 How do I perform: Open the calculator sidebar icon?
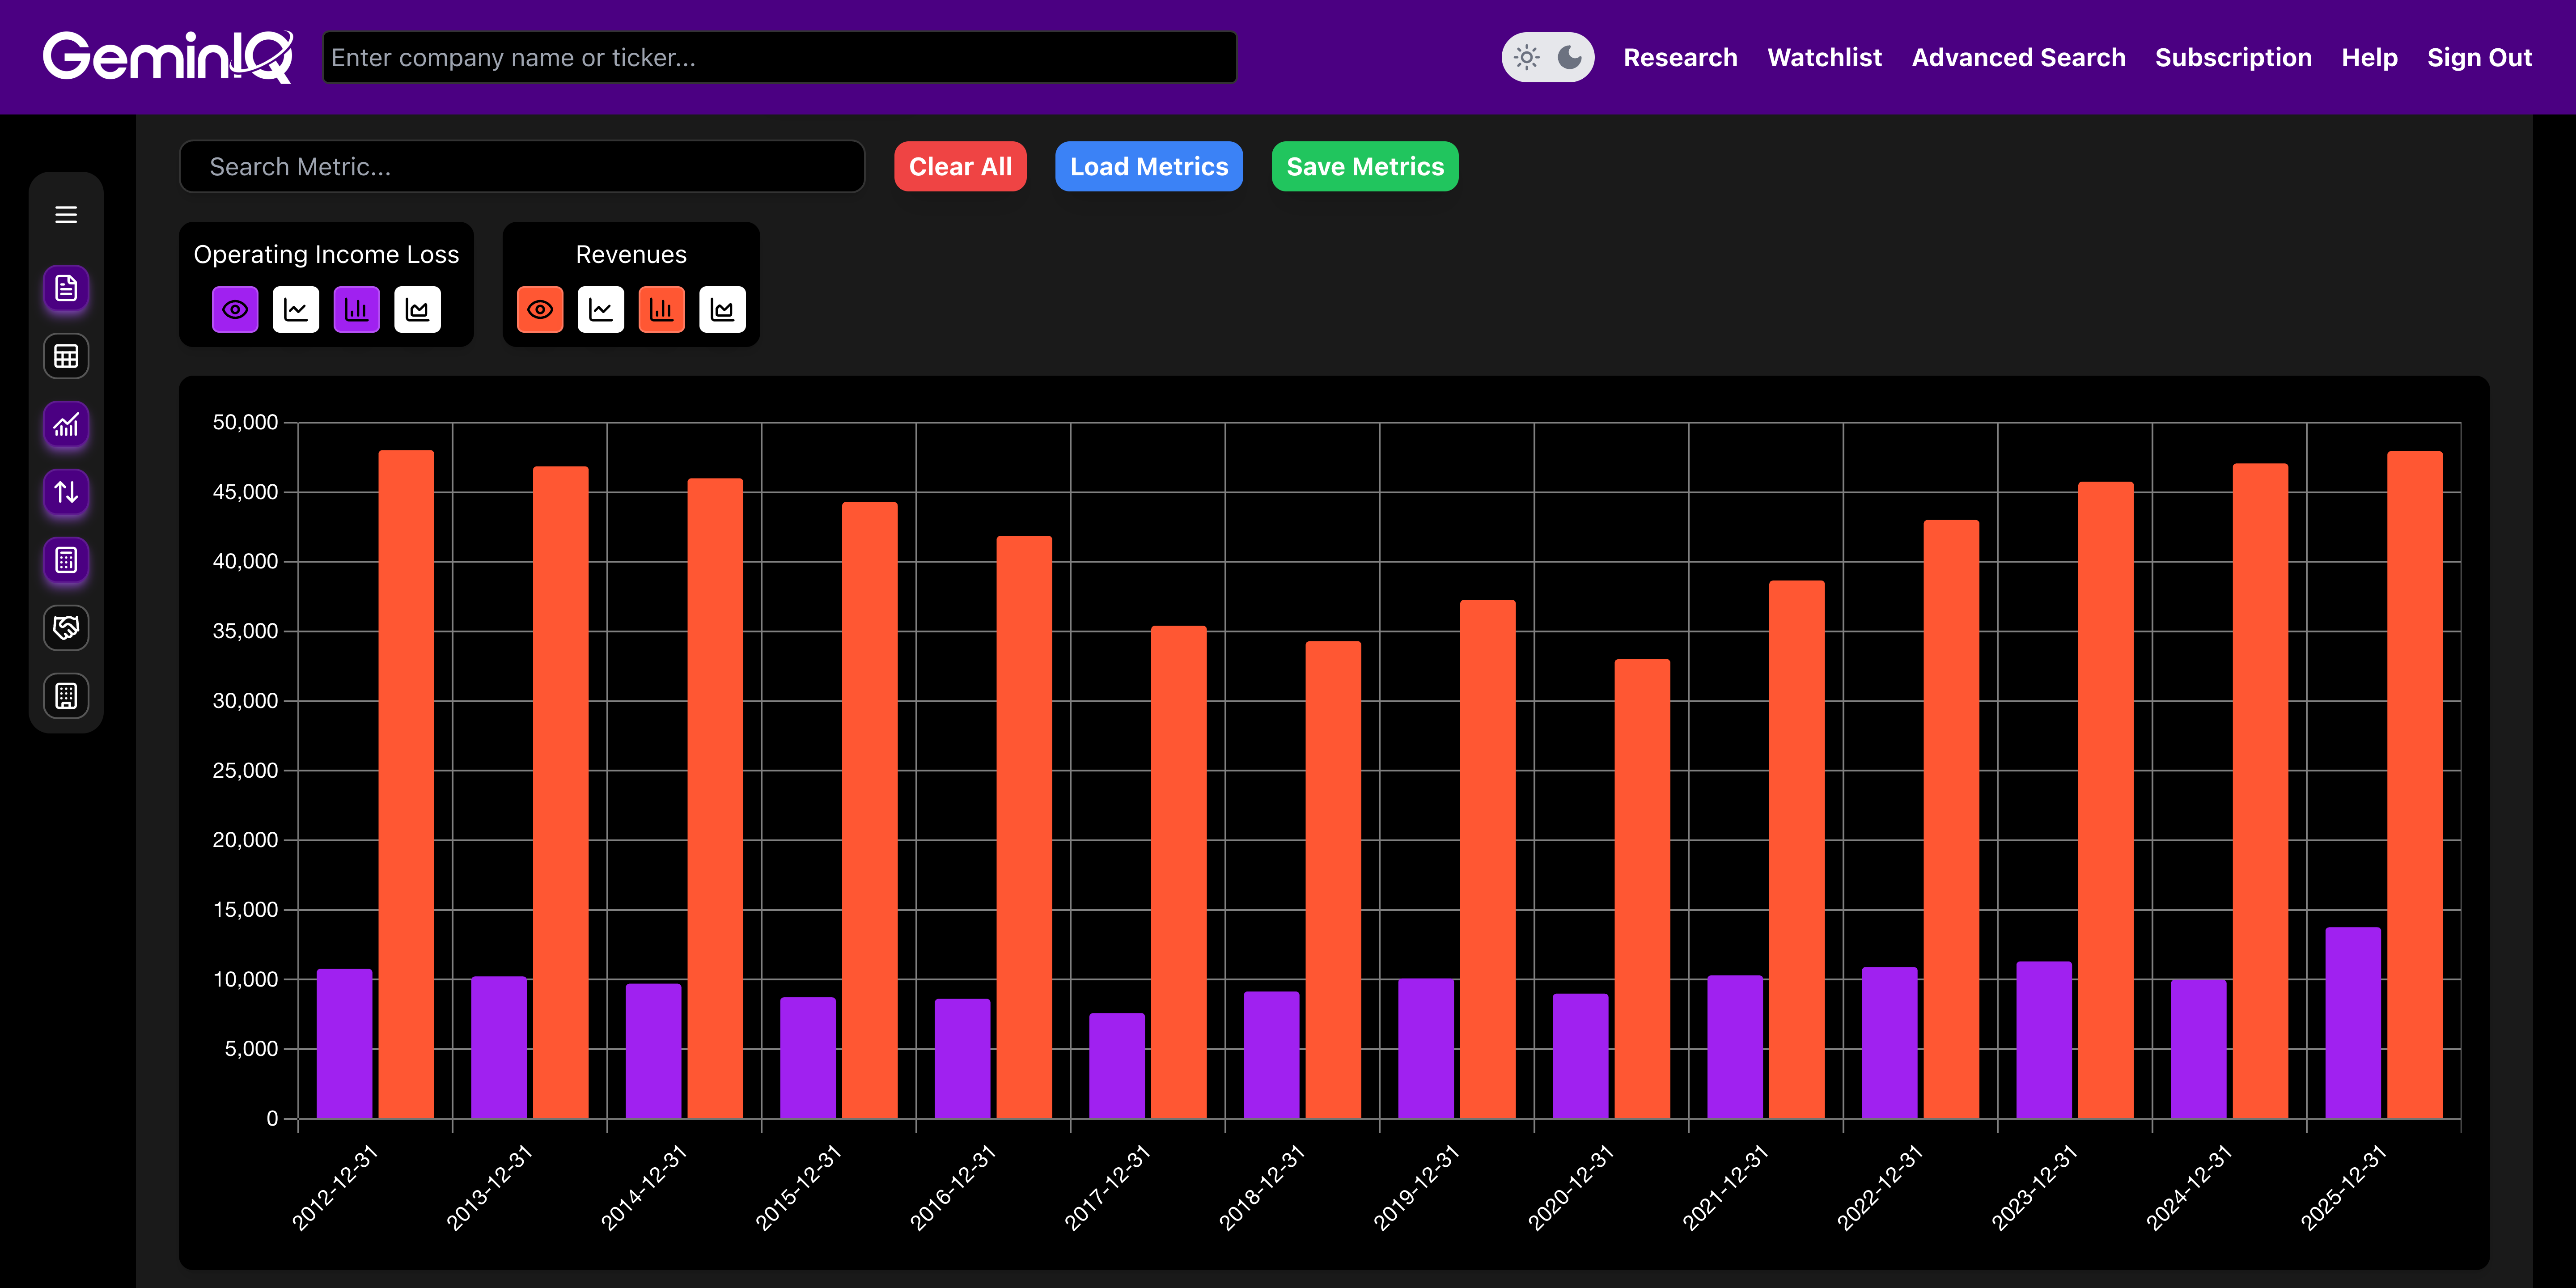click(x=66, y=560)
